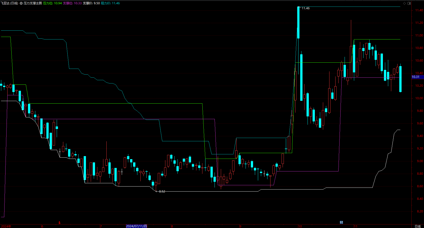The width and height of the screenshot is (424, 228).
Task: Click the 11.46 high price annotation
Action: pos(306,8)
